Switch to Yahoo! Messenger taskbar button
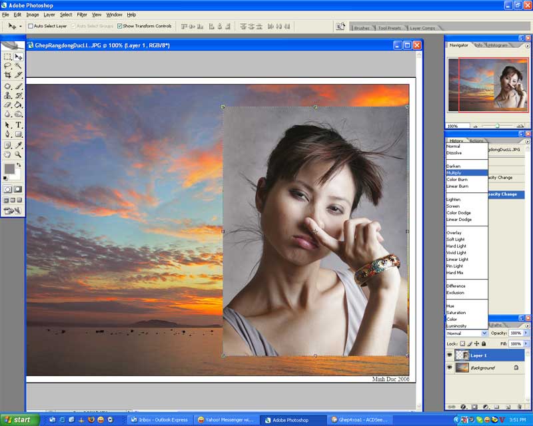Image resolution: width=533 pixels, height=426 pixels. pyautogui.click(x=227, y=420)
